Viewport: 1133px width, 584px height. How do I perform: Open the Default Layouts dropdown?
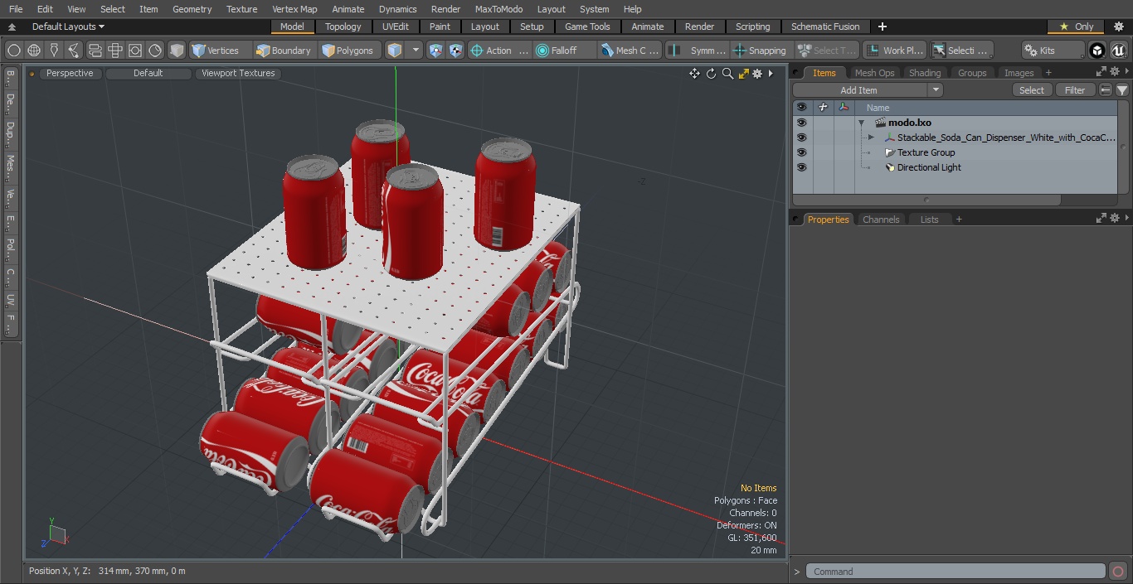pos(68,27)
